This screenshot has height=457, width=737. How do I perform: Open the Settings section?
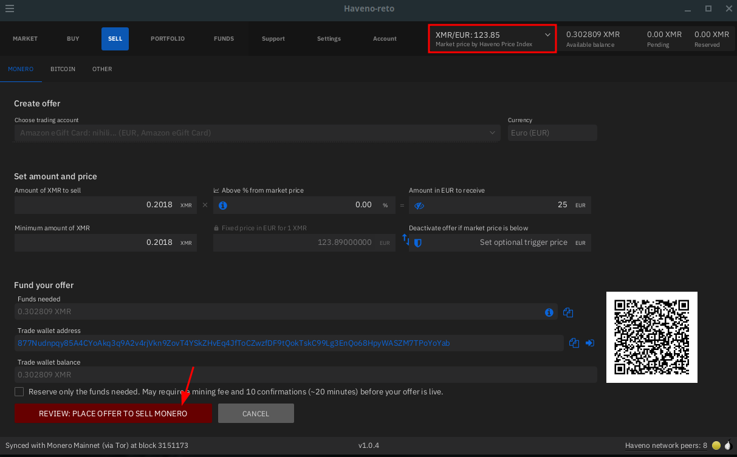[x=329, y=39]
